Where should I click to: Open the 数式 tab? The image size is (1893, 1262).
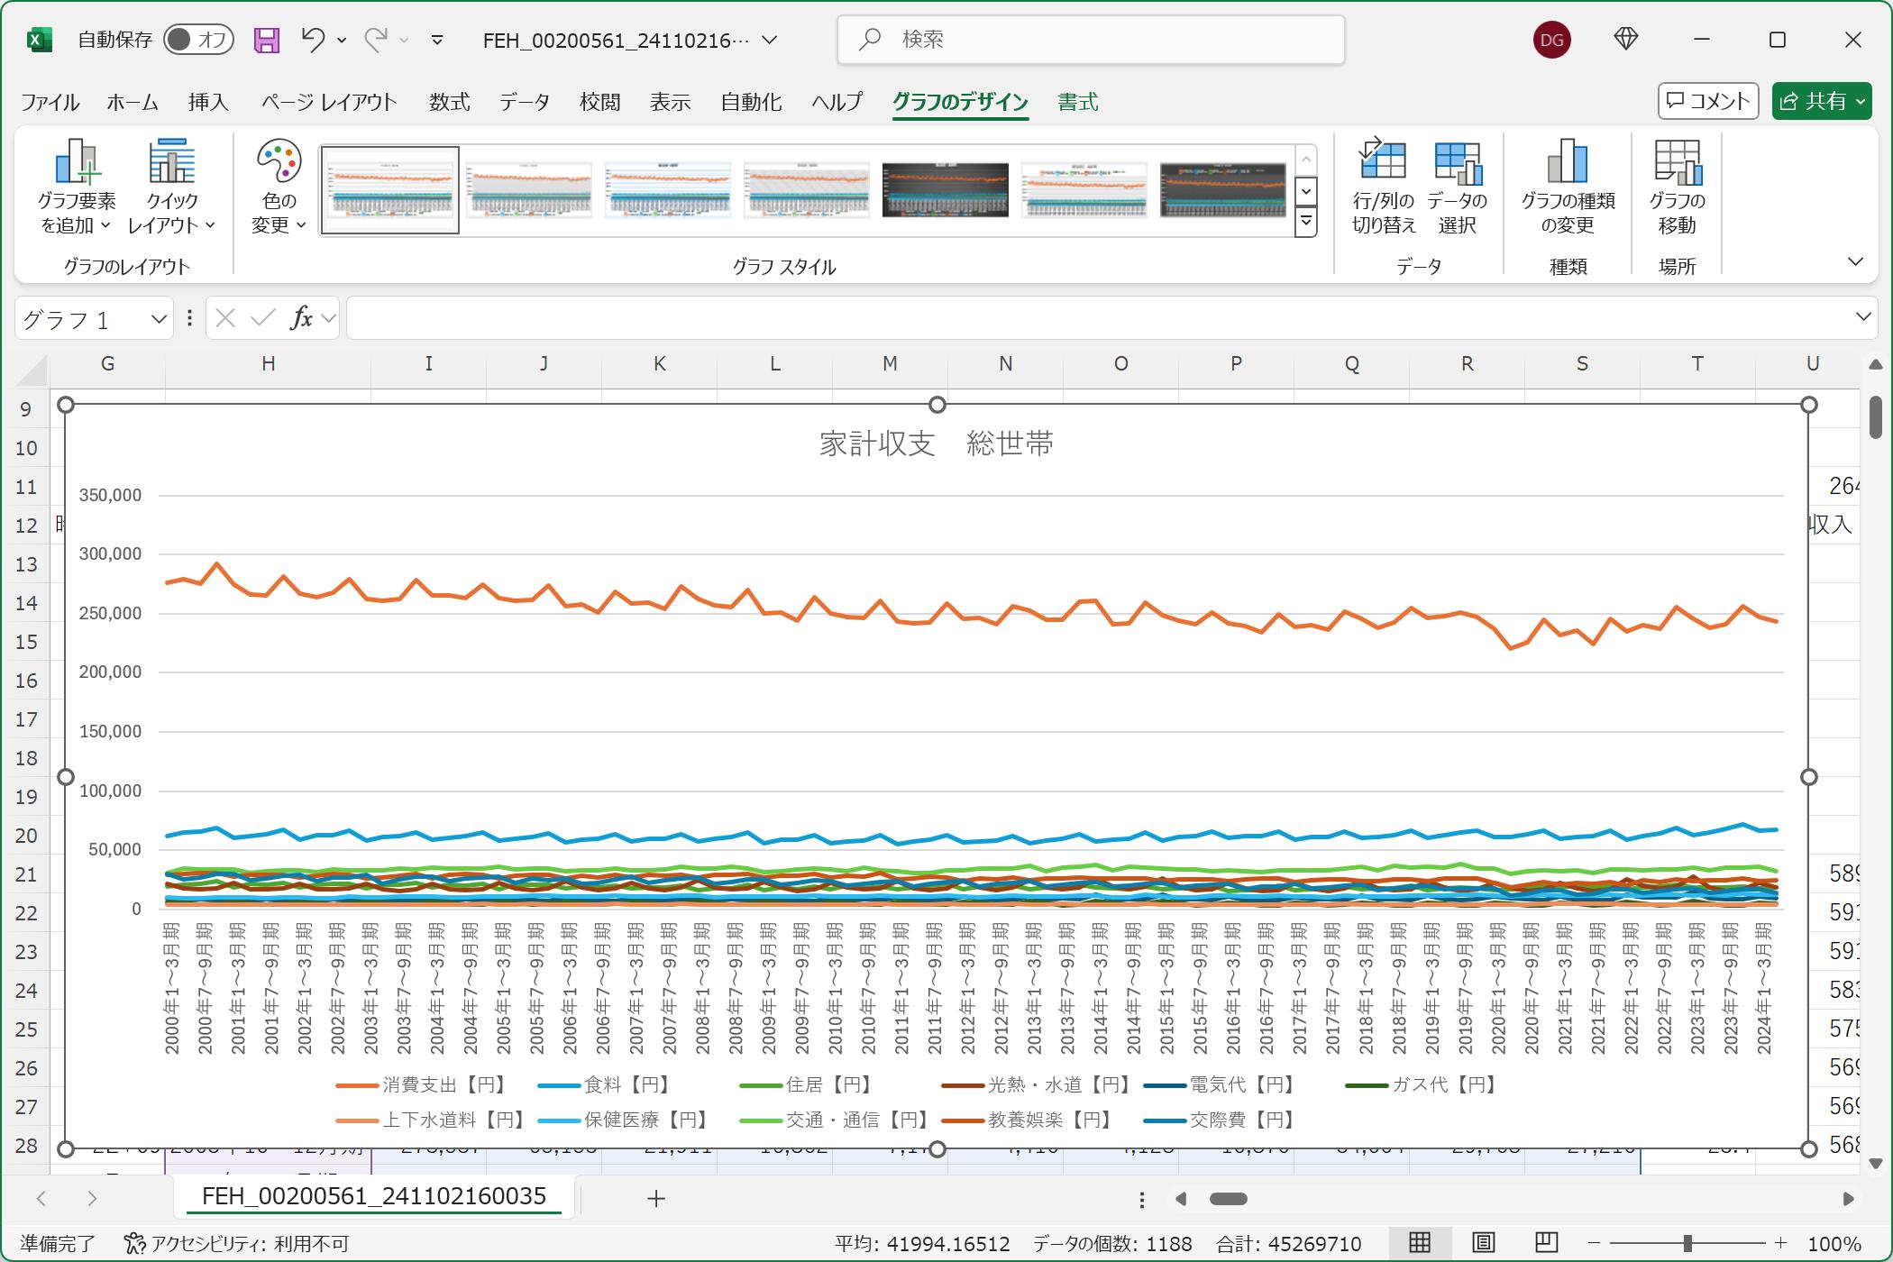pyautogui.click(x=449, y=102)
